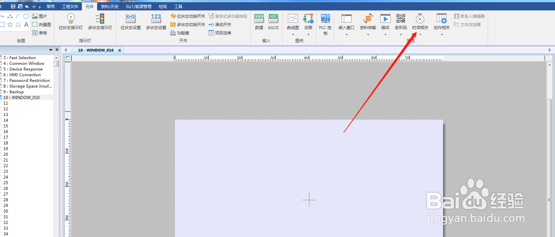The image size is (555, 237).
Task: Select the text A drawing tool
Action: [x=26, y=24]
